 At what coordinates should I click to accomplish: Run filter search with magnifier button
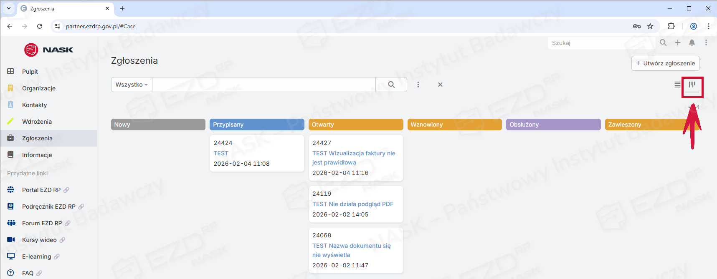tap(391, 85)
